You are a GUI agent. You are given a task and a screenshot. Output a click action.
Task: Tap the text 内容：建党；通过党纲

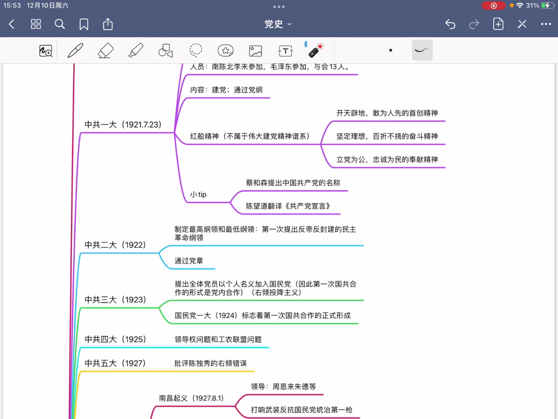pyautogui.click(x=226, y=90)
